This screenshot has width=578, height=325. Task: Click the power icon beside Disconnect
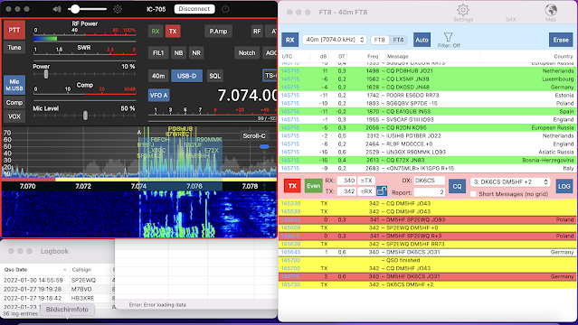(x=225, y=9)
